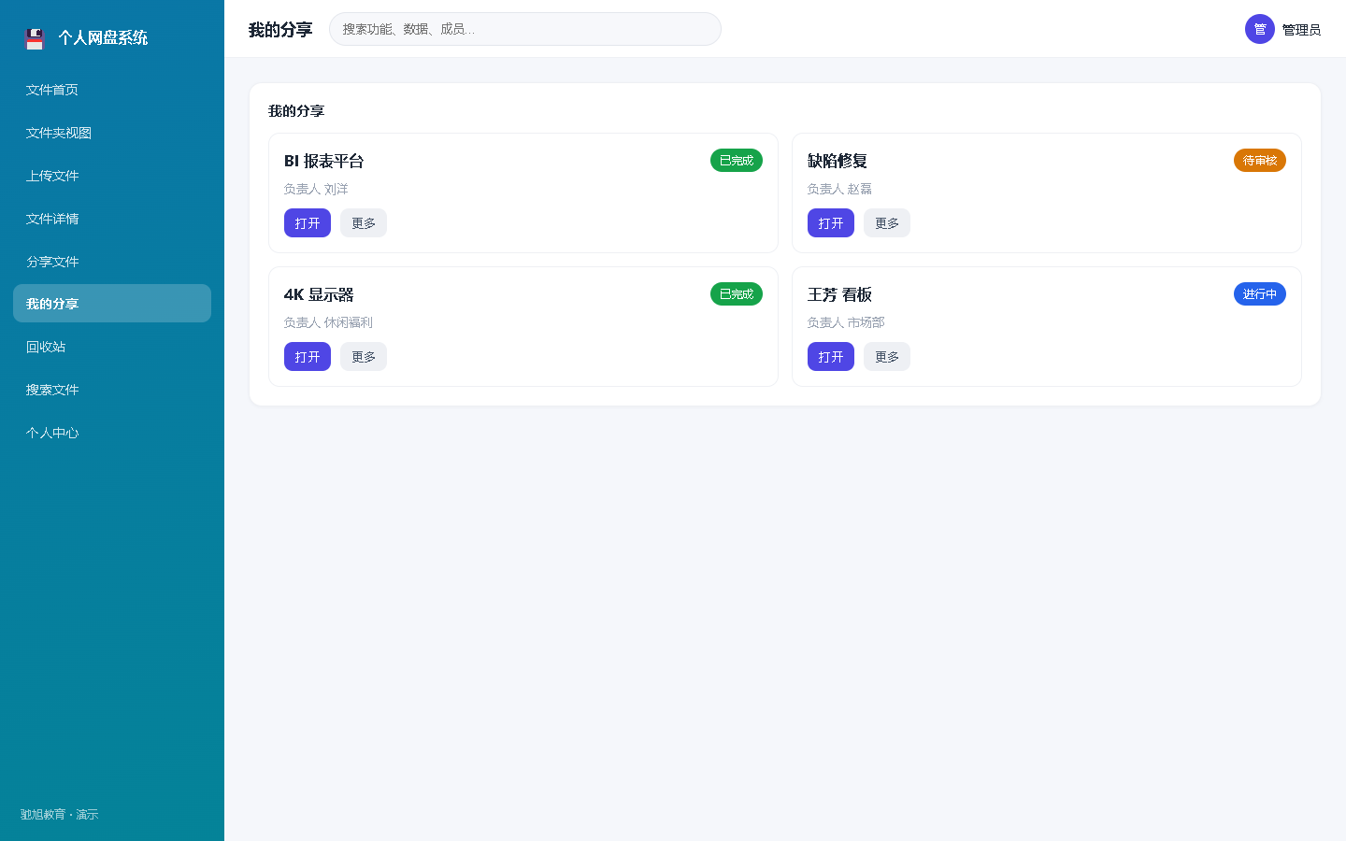
Task: Click the 缺陷修复 card title
Action: tap(838, 161)
